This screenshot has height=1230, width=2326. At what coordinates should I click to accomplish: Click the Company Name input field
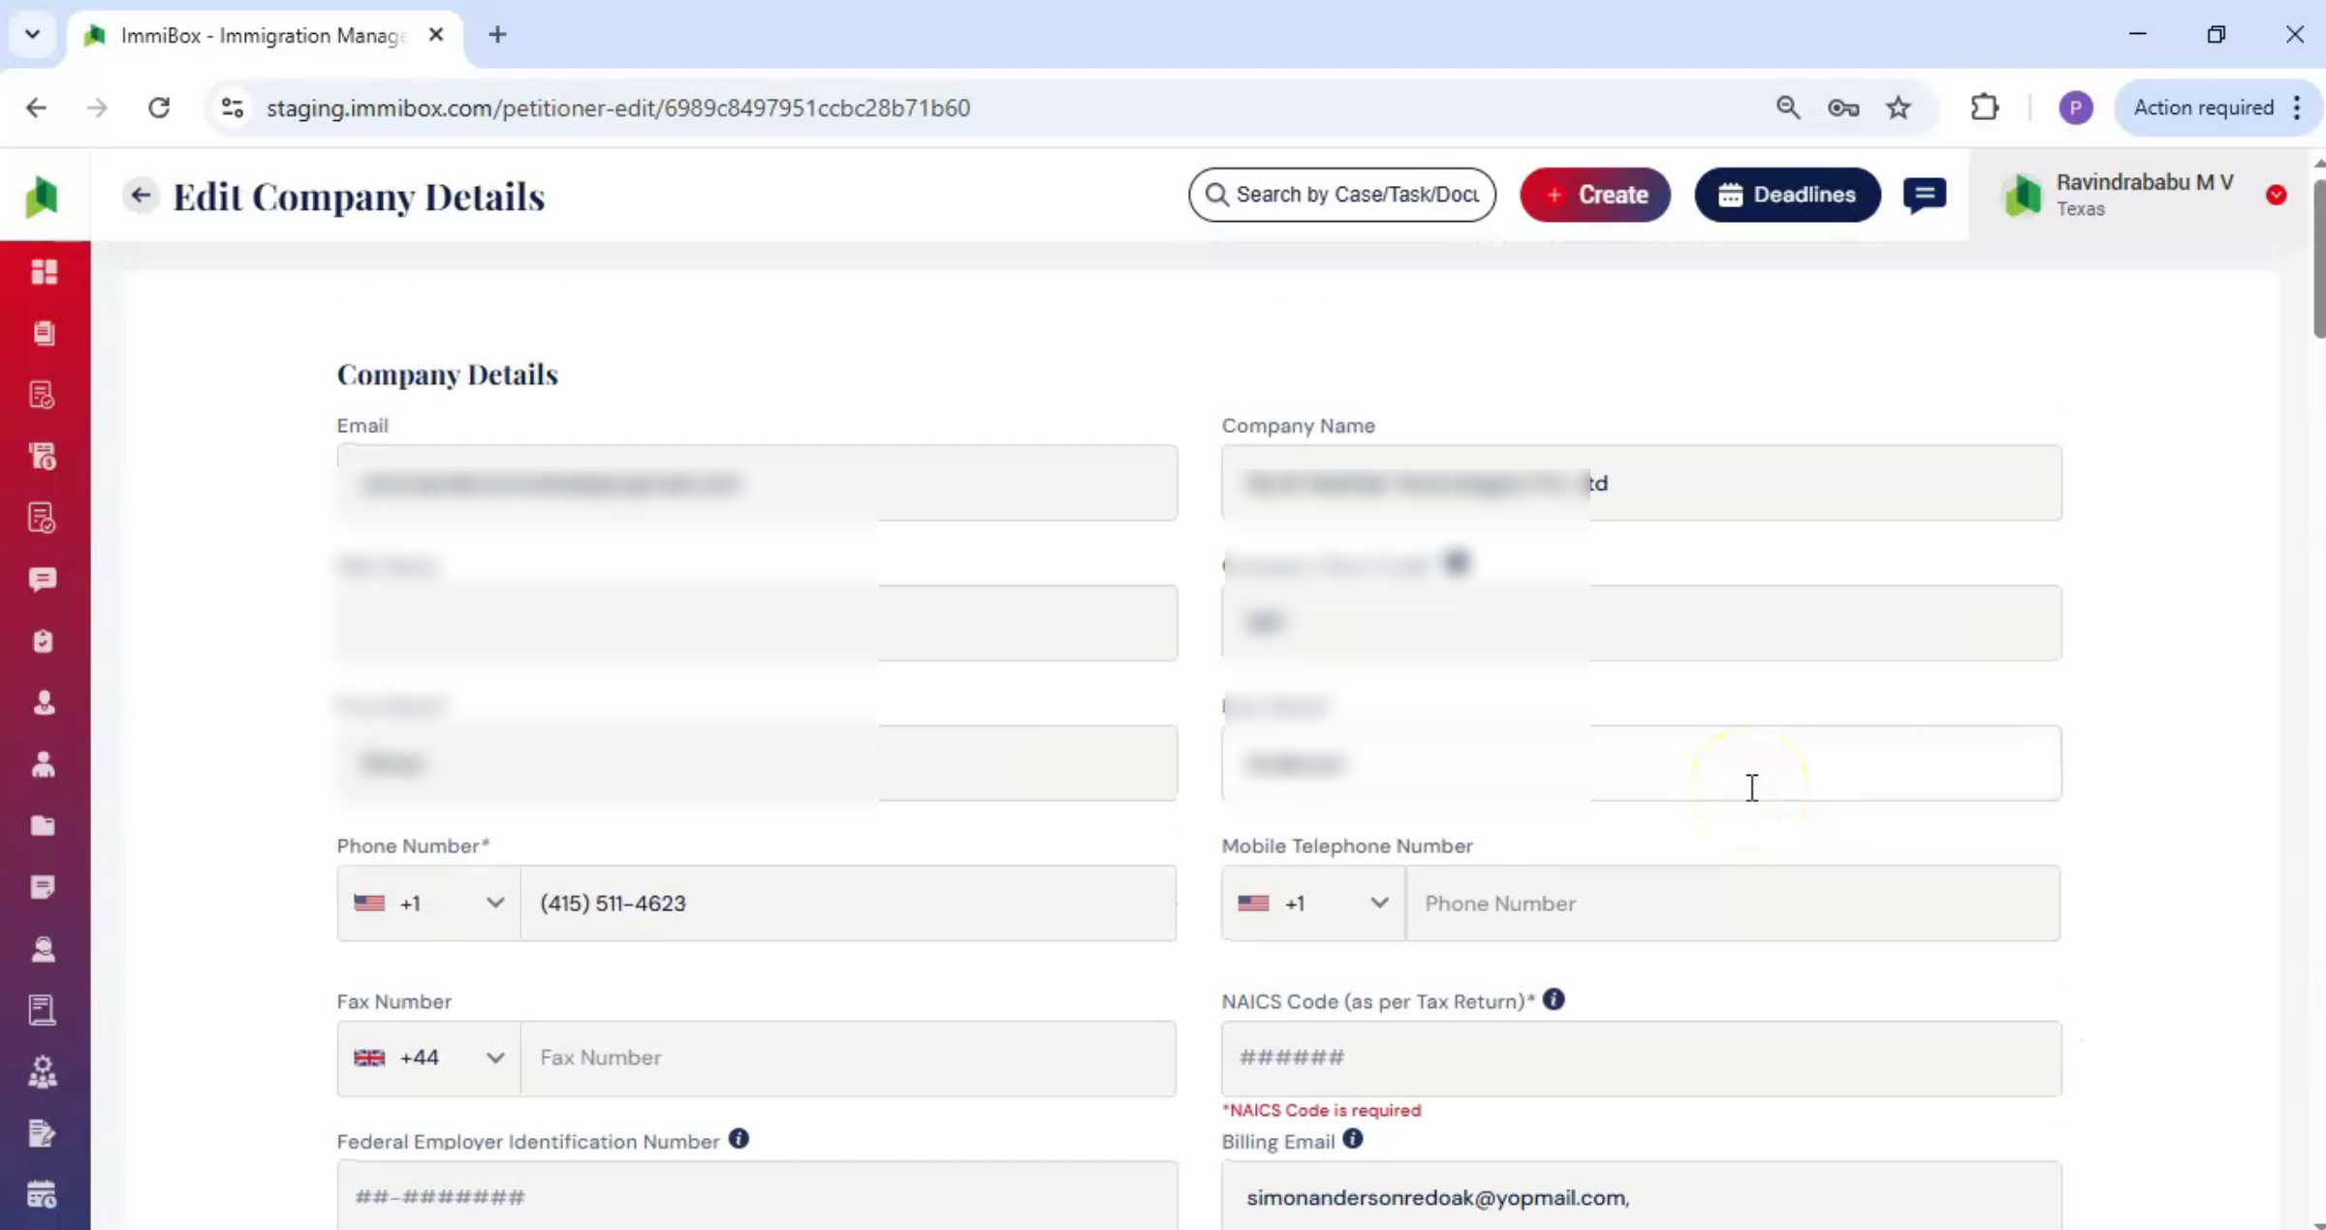1641,482
